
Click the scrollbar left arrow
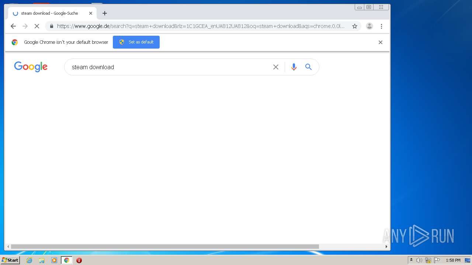point(8,247)
